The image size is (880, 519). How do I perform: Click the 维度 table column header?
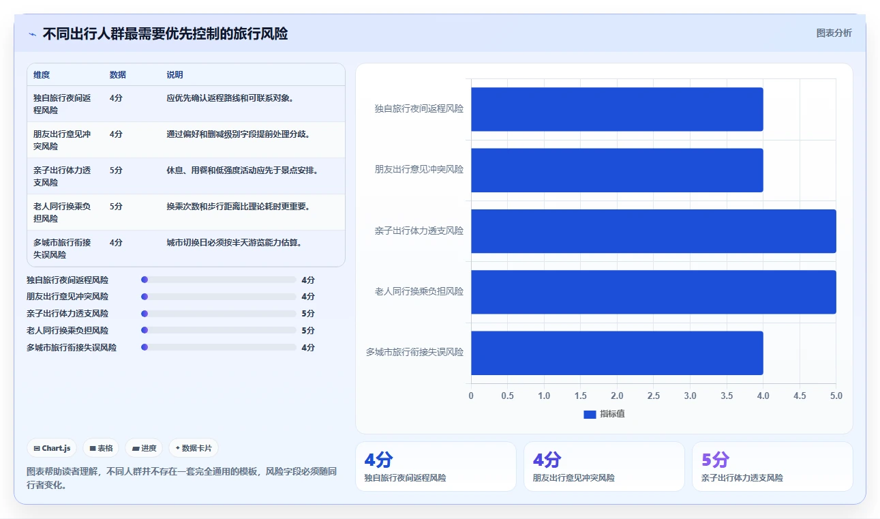[x=42, y=75]
